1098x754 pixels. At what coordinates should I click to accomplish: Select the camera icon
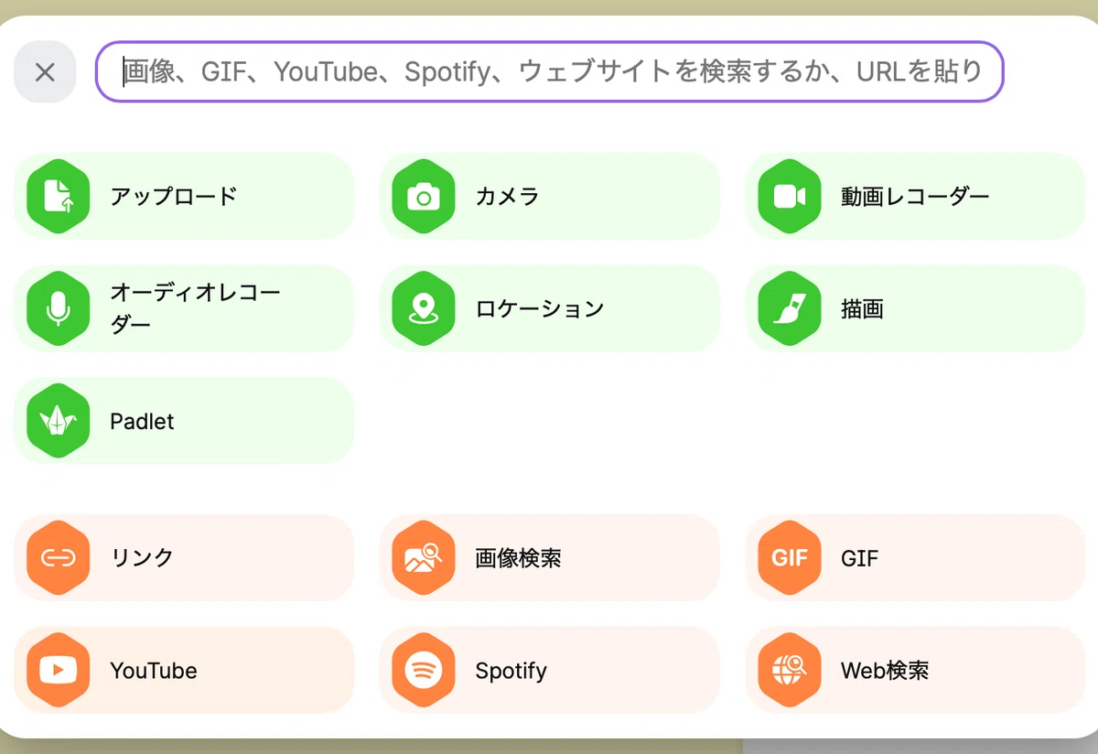tap(424, 196)
